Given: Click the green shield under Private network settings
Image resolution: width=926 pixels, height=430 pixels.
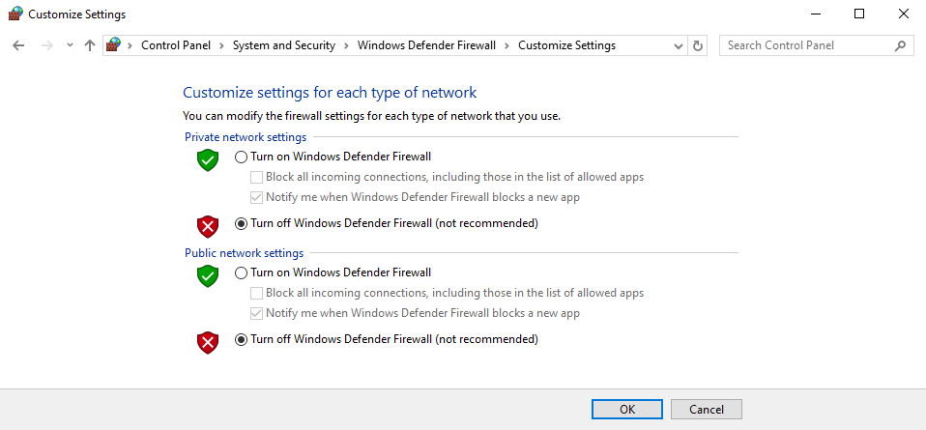Looking at the screenshot, I should [208, 159].
